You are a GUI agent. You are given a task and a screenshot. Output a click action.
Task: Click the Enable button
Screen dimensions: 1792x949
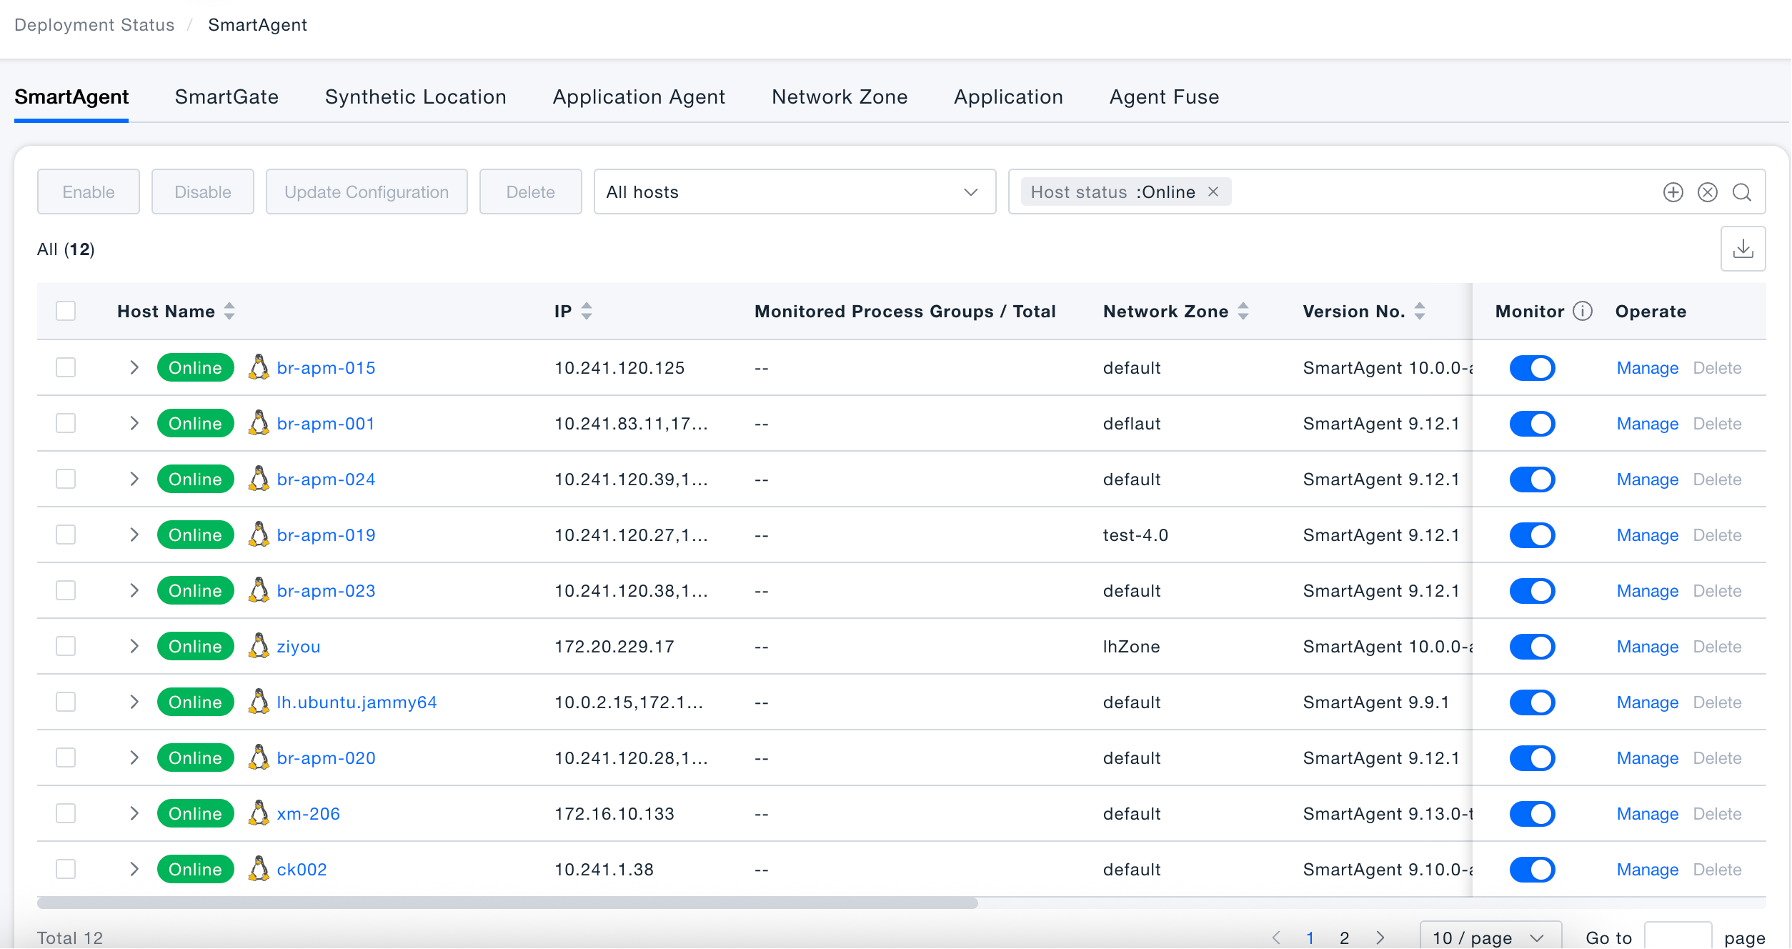[x=89, y=192]
